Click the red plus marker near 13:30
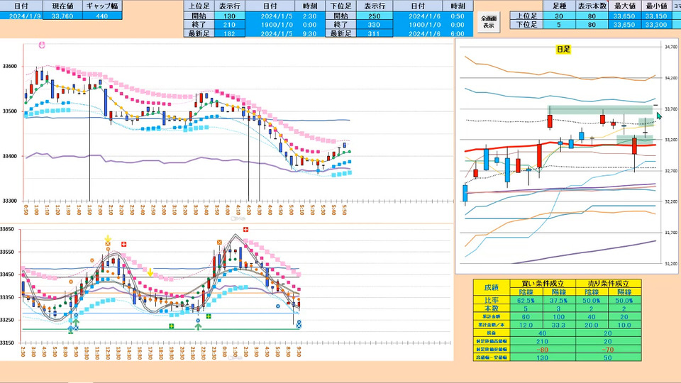 click(123, 245)
